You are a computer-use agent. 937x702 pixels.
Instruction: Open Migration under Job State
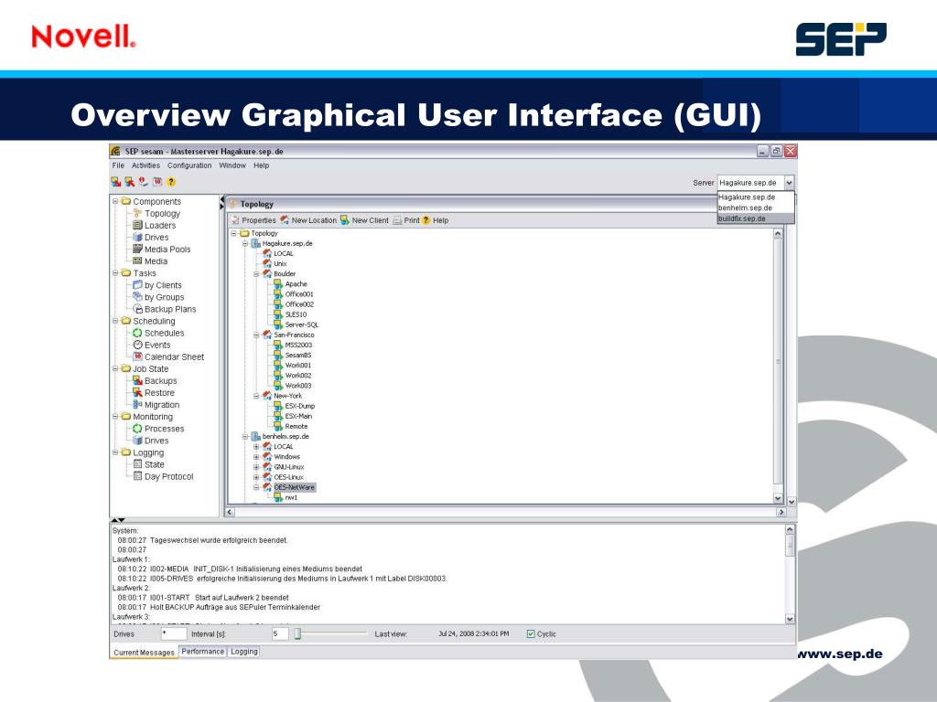tap(161, 405)
